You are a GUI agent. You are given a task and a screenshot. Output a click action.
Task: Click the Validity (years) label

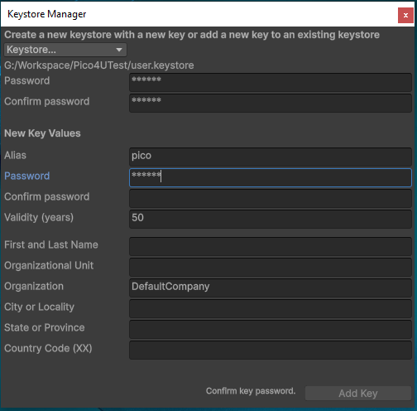point(39,217)
